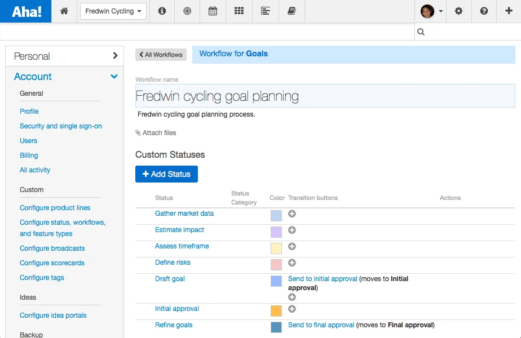
Task: Open the Define risks status
Action: point(173,262)
